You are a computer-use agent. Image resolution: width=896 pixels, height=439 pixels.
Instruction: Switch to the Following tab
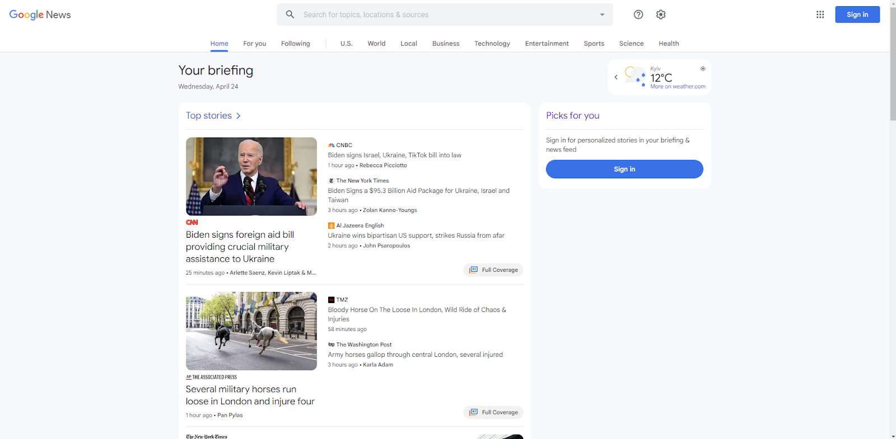tap(295, 44)
